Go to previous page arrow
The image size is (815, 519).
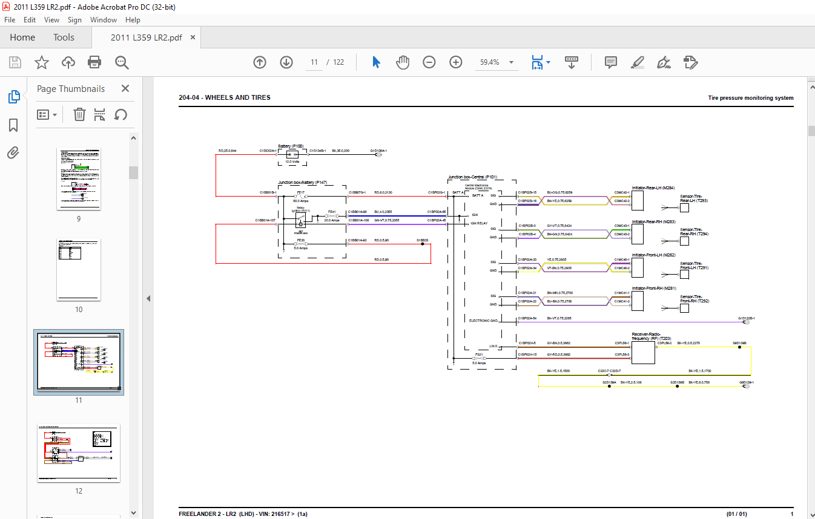(x=260, y=62)
